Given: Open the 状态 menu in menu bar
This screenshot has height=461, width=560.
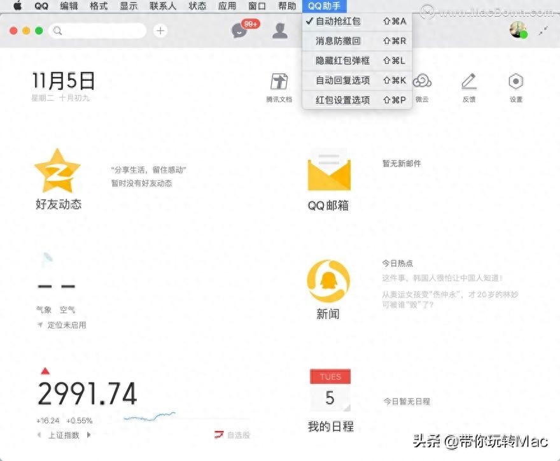Looking at the screenshot, I should (197, 6).
